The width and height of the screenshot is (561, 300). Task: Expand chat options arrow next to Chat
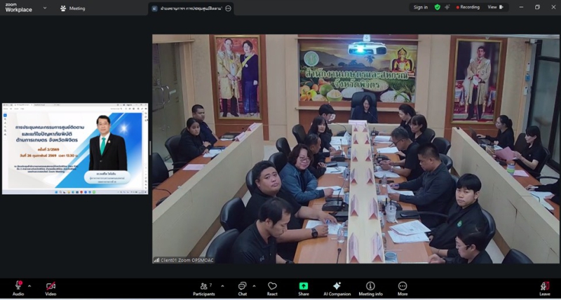click(x=255, y=285)
